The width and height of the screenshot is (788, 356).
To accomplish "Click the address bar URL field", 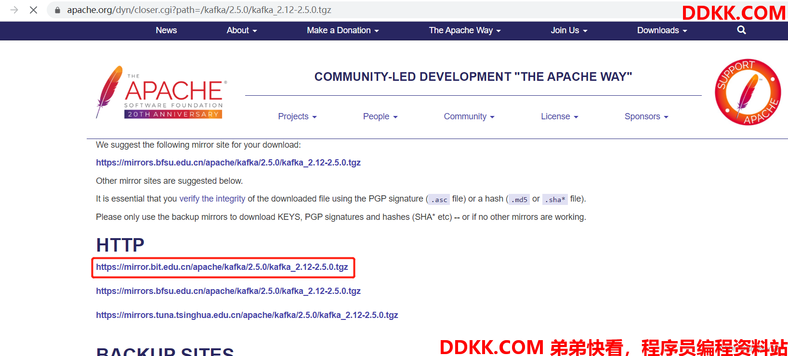I will [x=366, y=10].
